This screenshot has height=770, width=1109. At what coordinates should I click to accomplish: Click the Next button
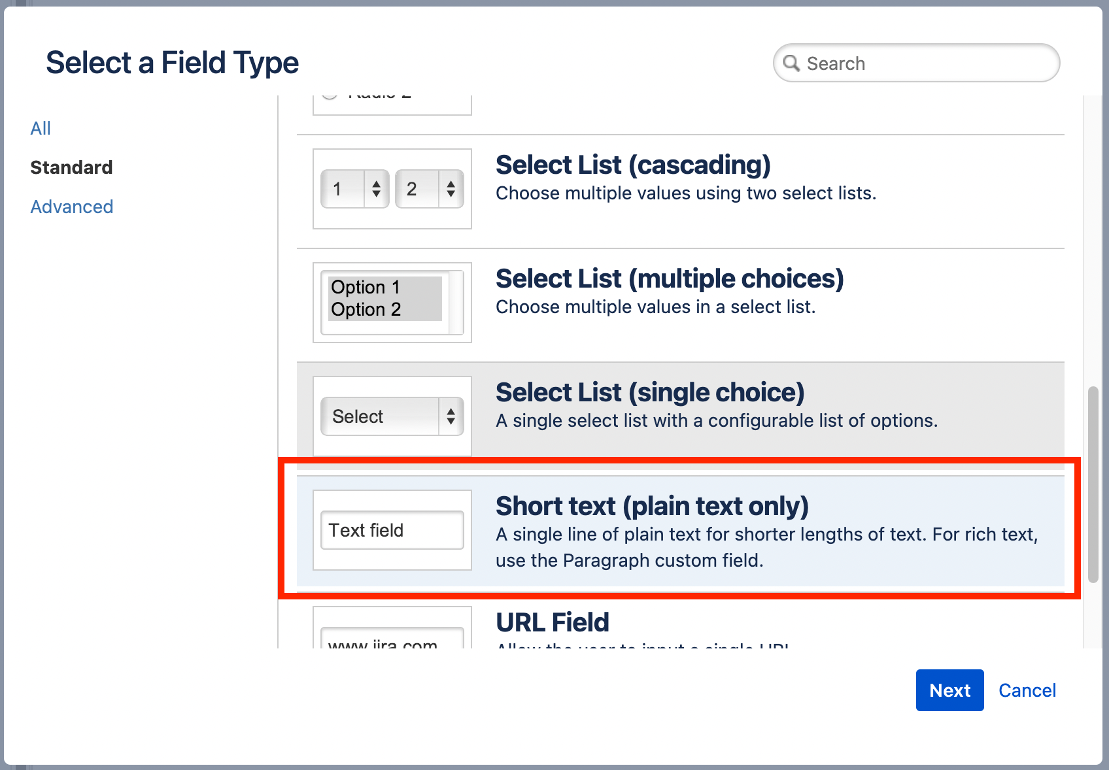coord(949,690)
